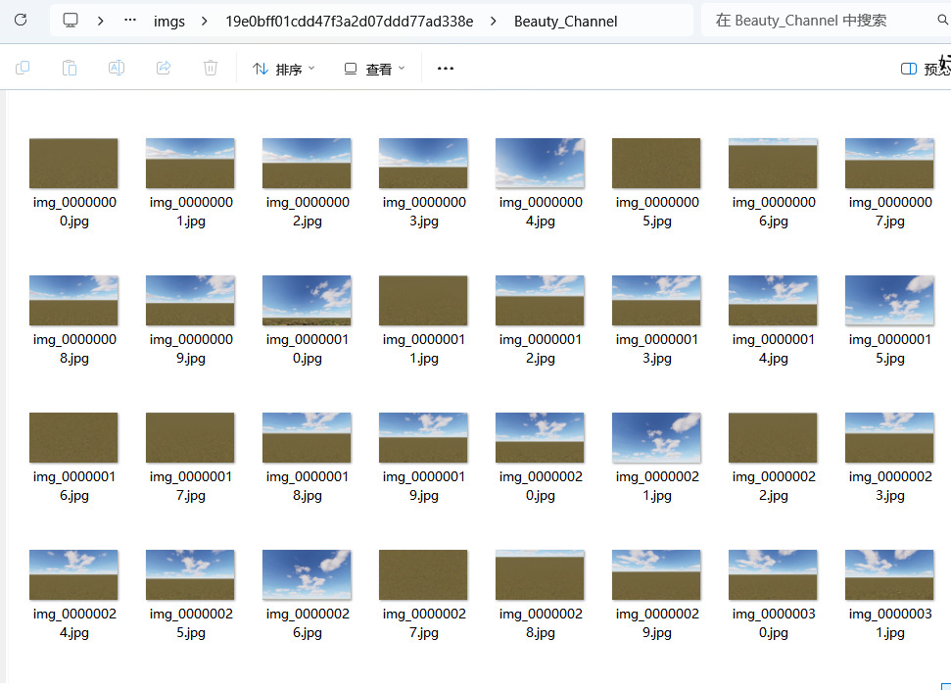951x690 pixels.
Task: Click the share icon in toolbar
Action: point(164,68)
